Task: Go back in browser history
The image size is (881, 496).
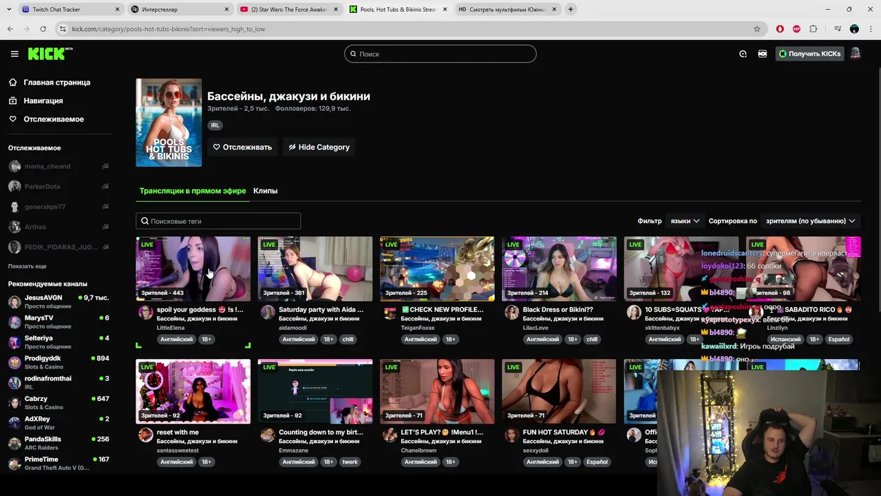Action: coord(10,29)
